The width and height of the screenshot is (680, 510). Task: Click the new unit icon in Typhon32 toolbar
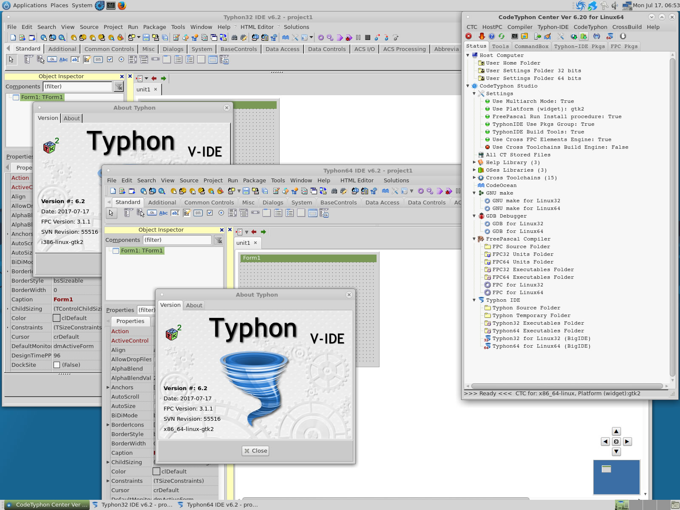point(22,37)
